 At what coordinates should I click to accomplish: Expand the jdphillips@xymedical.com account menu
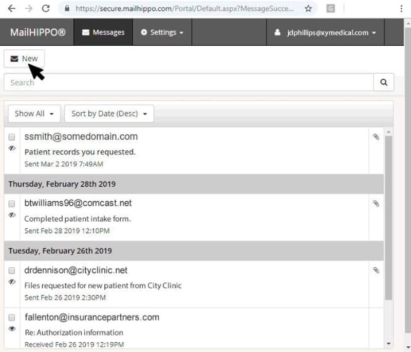[x=325, y=32]
